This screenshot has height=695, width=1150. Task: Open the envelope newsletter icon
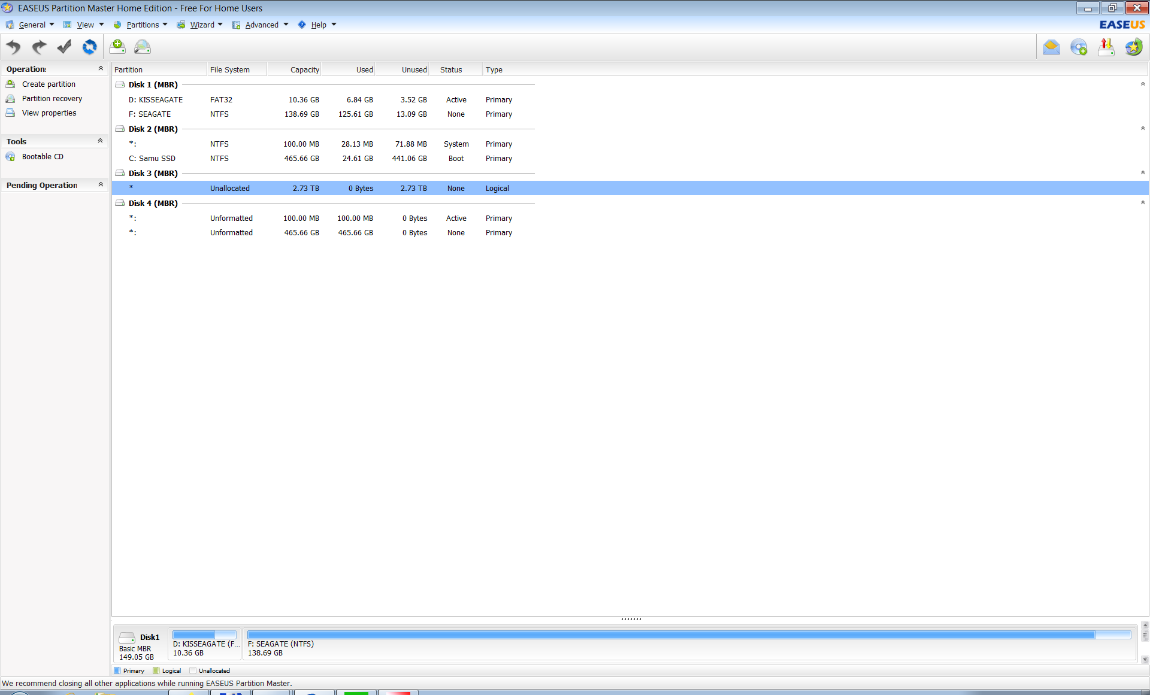point(1051,47)
